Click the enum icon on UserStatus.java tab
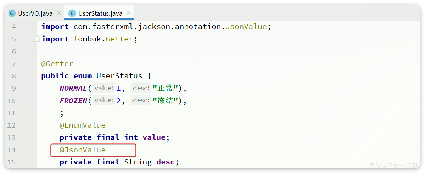425x174 pixels. coord(72,13)
